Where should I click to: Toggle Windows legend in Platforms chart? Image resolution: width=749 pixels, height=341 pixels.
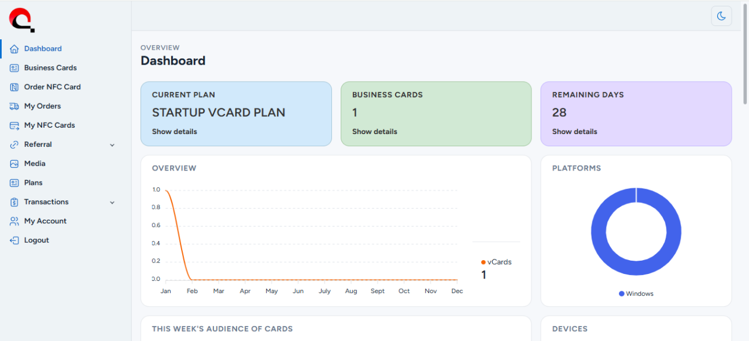636,294
